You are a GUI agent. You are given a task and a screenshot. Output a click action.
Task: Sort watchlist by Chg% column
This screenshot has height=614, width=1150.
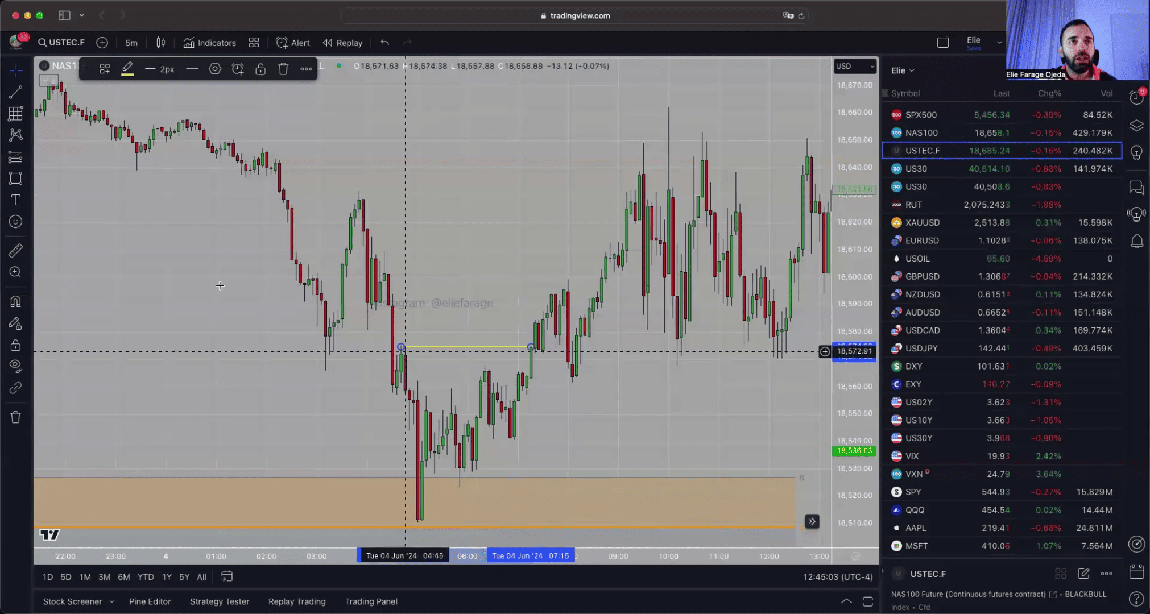[1049, 93]
